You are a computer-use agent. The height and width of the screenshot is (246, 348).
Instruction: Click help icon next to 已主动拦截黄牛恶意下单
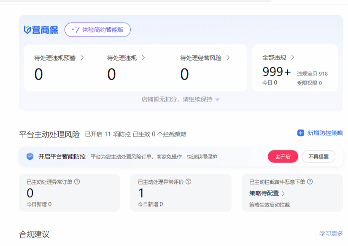pyautogui.click(x=310, y=182)
